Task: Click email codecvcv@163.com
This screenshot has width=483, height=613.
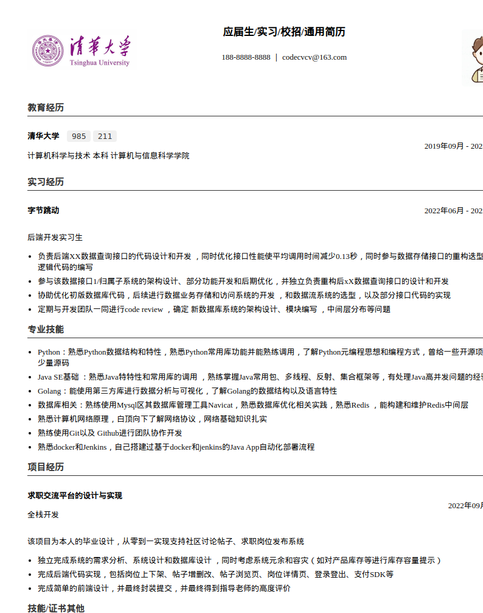Action: click(x=314, y=57)
